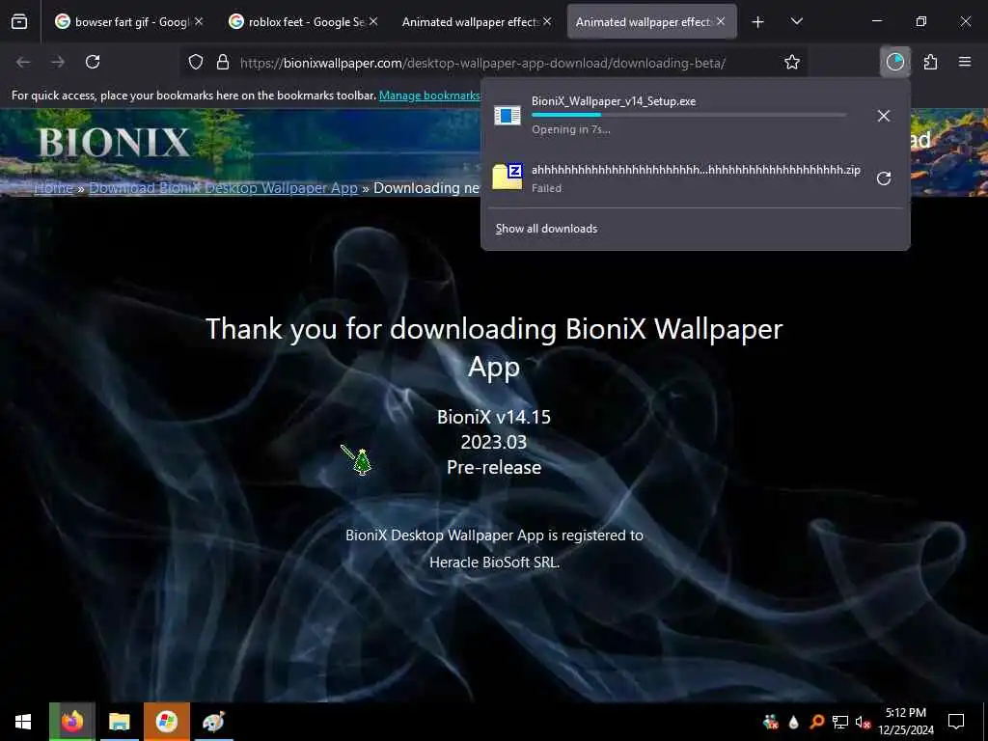Viewport: 988px width, 741px height.
Task: Close the roblox feet tab
Action: pyautogui.click(x=373, y=21)
